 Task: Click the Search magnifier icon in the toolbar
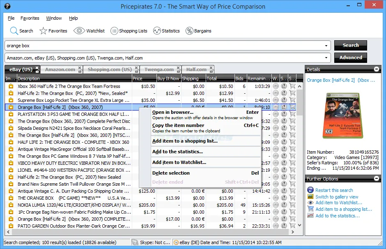[x=14, y=31]
